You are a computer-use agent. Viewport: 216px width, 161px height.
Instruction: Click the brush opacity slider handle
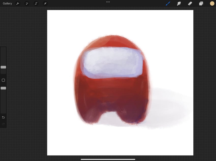pos(3,88)
